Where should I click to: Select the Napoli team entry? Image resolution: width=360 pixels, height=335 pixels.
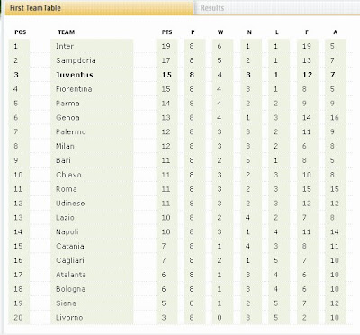[x=67, y=232]
